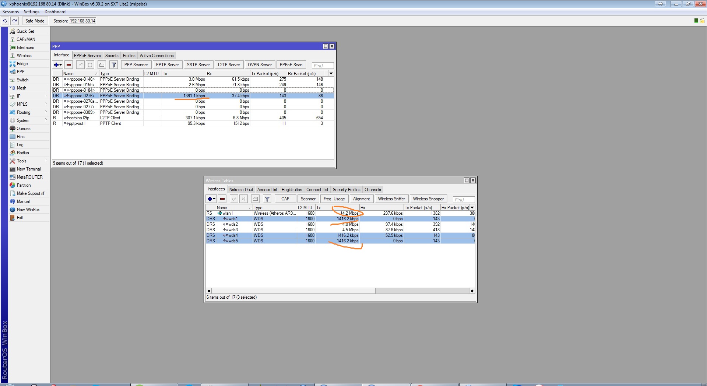This screenshot has width=707, height=386.
Task: Click Exit in the sidebar
Action: (x=20, y=218)
